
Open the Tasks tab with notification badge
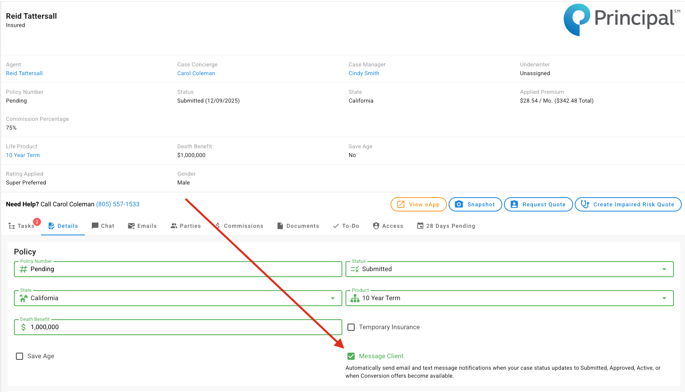(22, 226)
